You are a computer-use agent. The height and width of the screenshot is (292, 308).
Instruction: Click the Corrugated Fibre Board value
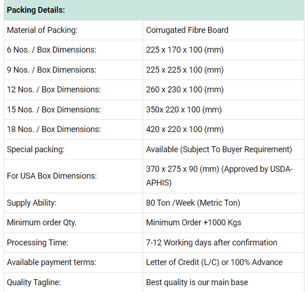point(187,30)
